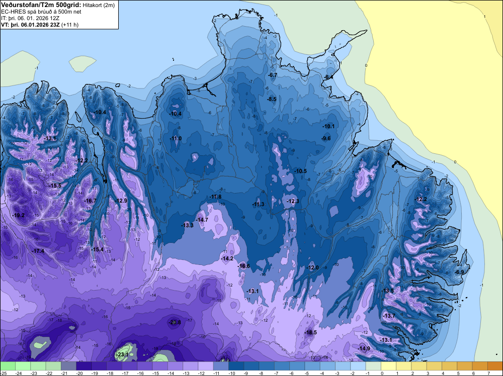Click the temperature value "-6.7" on the map
Image resolution: width=503 pixels, height=376 pixels.
tap(273, 75)
